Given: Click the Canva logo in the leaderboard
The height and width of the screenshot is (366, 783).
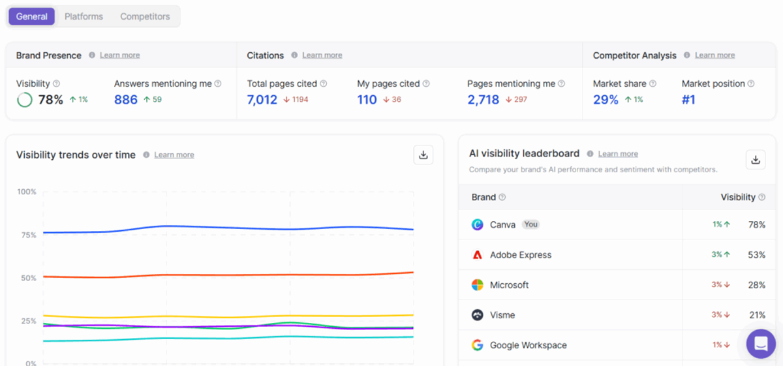Looking at the screenshot, I should [x=478, y=224].
